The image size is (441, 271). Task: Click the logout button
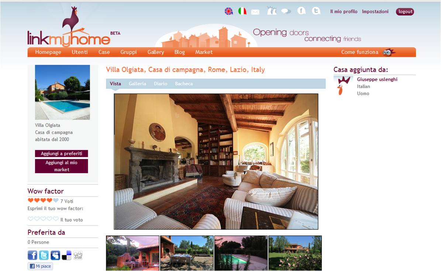pyautogui.click(x=405, y=11)
